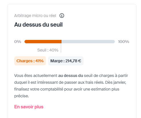Select the Au dessus du seuil heading

click(x=38, y=25)
